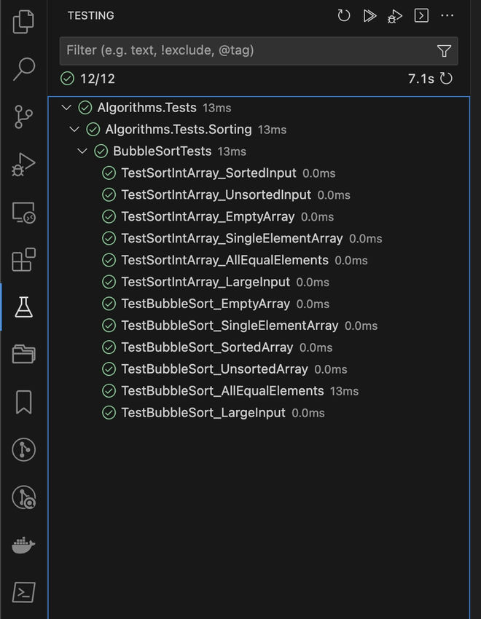
Task: Collapse the Algorithms.Tests node
Action: (66, 107)
